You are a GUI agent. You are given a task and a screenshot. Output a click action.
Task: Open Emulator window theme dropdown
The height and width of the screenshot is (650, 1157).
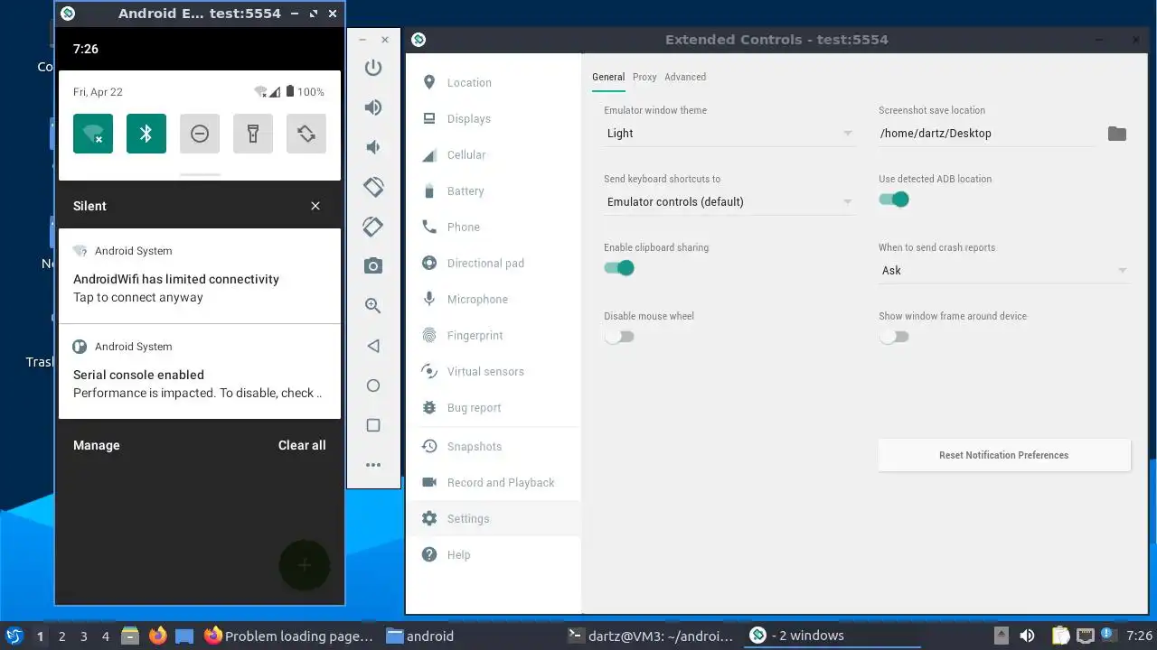[729, 134]
